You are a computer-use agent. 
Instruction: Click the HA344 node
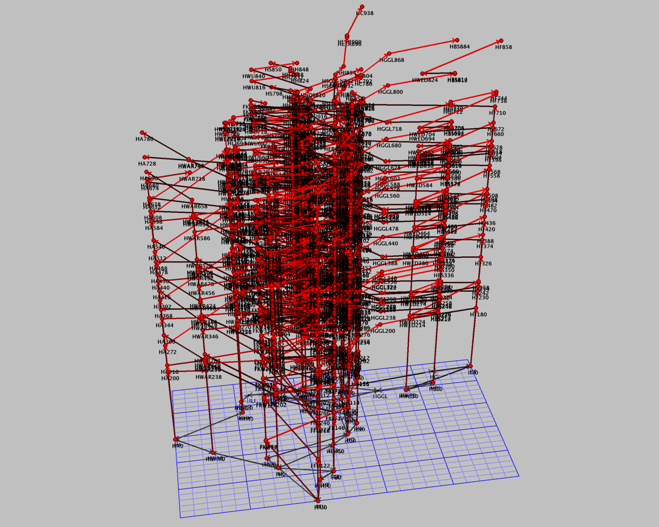click(x=163, y=319)
